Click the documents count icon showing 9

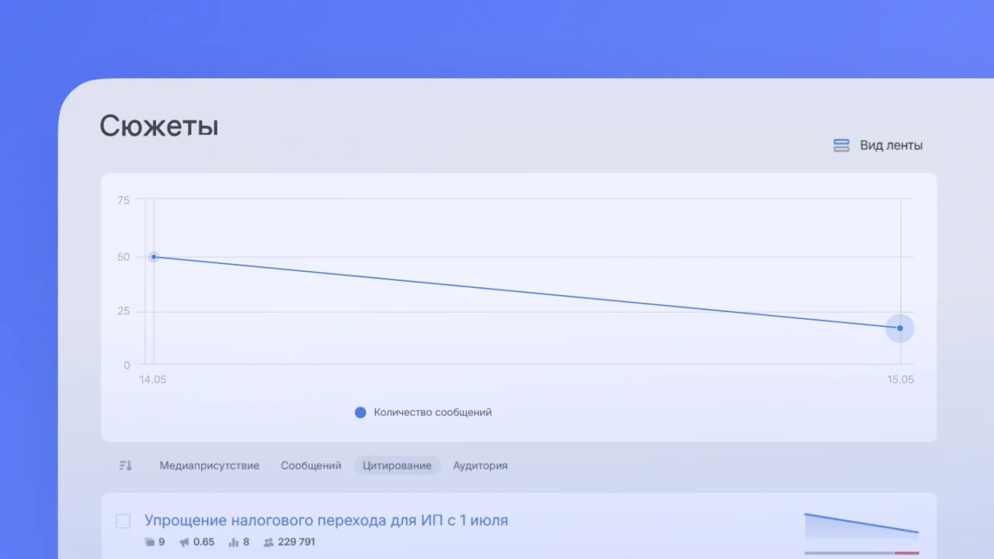point(150,542)
